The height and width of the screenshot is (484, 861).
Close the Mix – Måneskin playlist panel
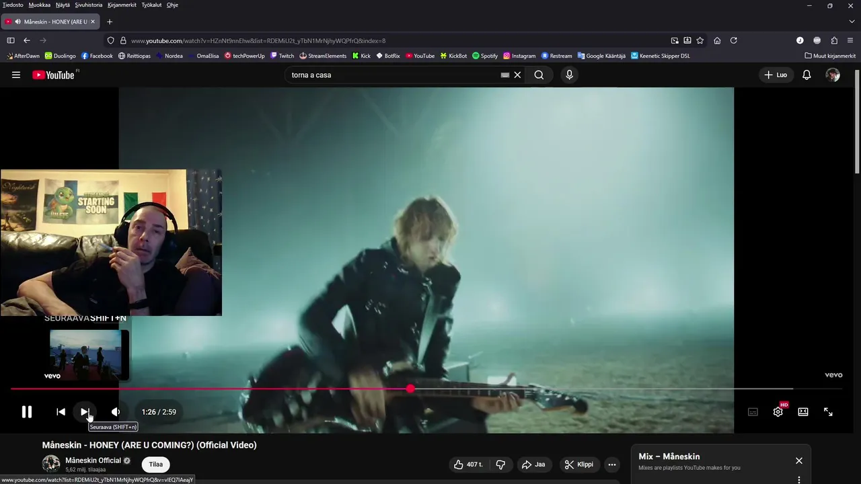[799, 460]
